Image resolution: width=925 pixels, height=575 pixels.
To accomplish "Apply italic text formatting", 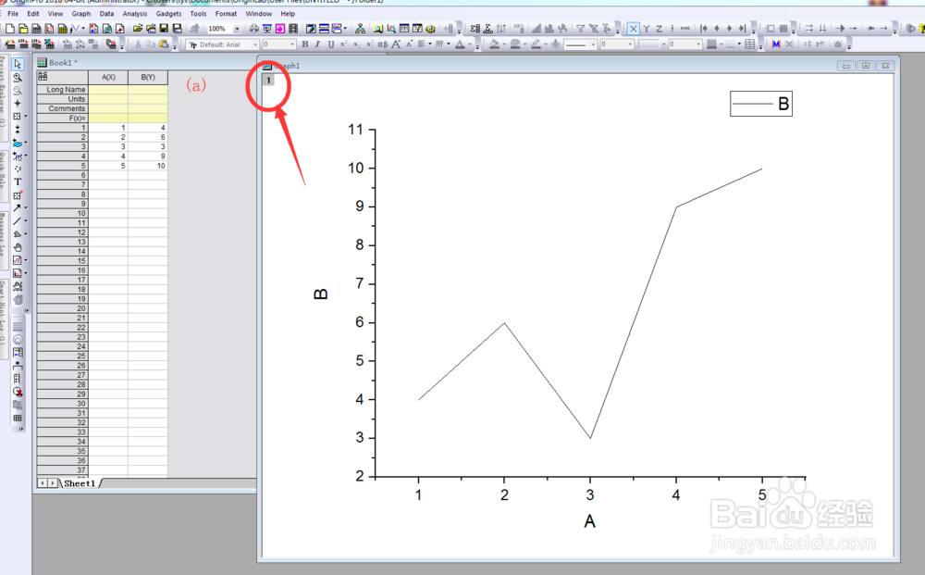I will coord(317,44).
